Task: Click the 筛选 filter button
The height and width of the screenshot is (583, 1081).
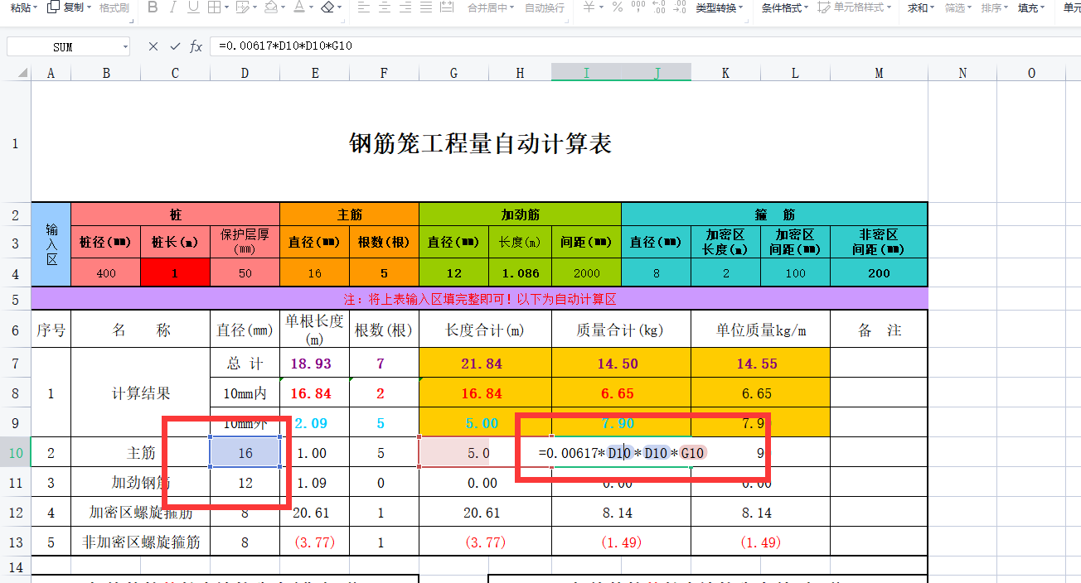Action: pos(958,7)
